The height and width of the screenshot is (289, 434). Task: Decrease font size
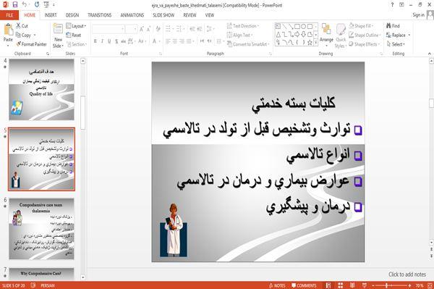tap(148, 29)
